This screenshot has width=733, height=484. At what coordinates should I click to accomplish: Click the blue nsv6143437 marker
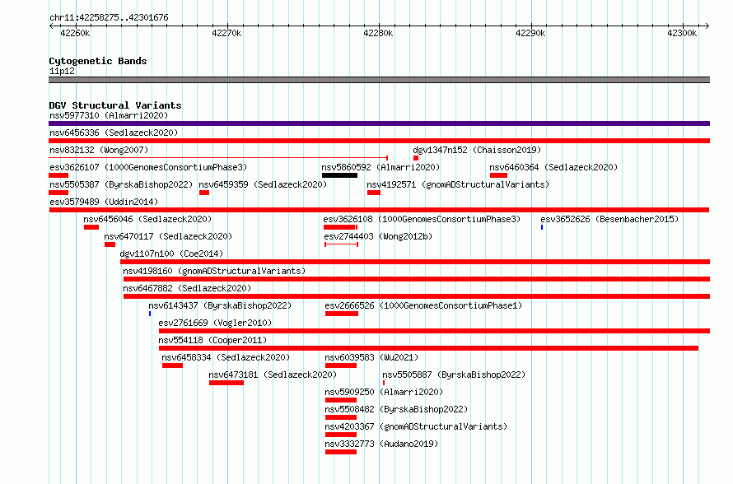(150, 314)
